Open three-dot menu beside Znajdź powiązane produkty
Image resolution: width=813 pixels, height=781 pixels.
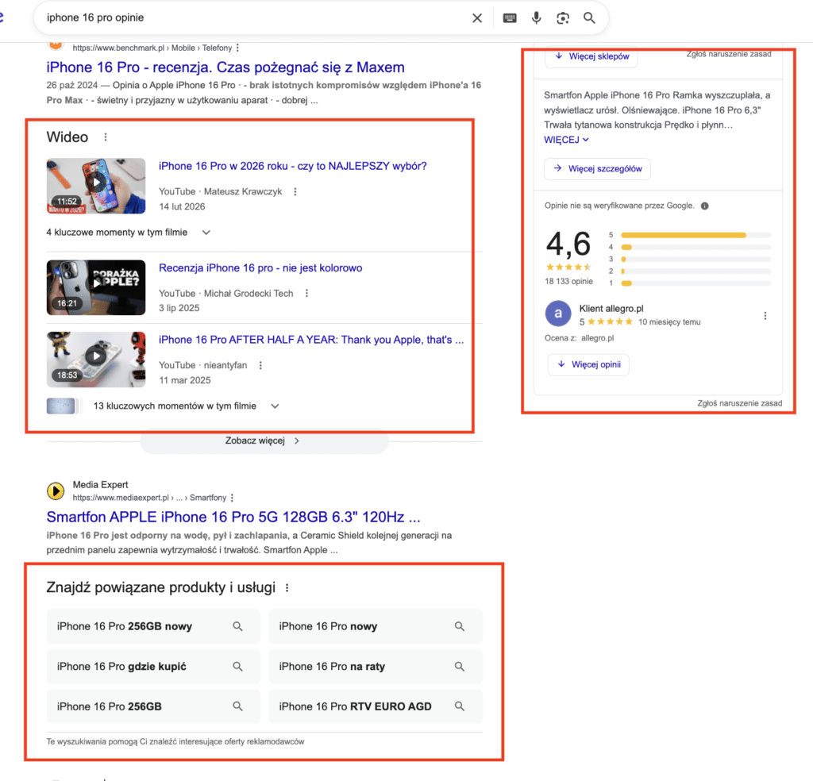coord(287,587)
